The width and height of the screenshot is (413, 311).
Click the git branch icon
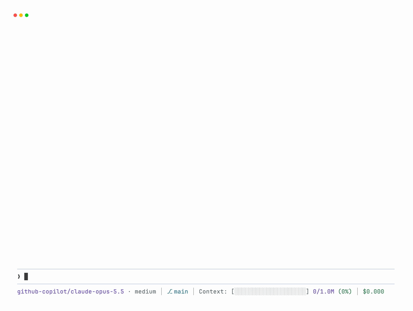[170, 291]
